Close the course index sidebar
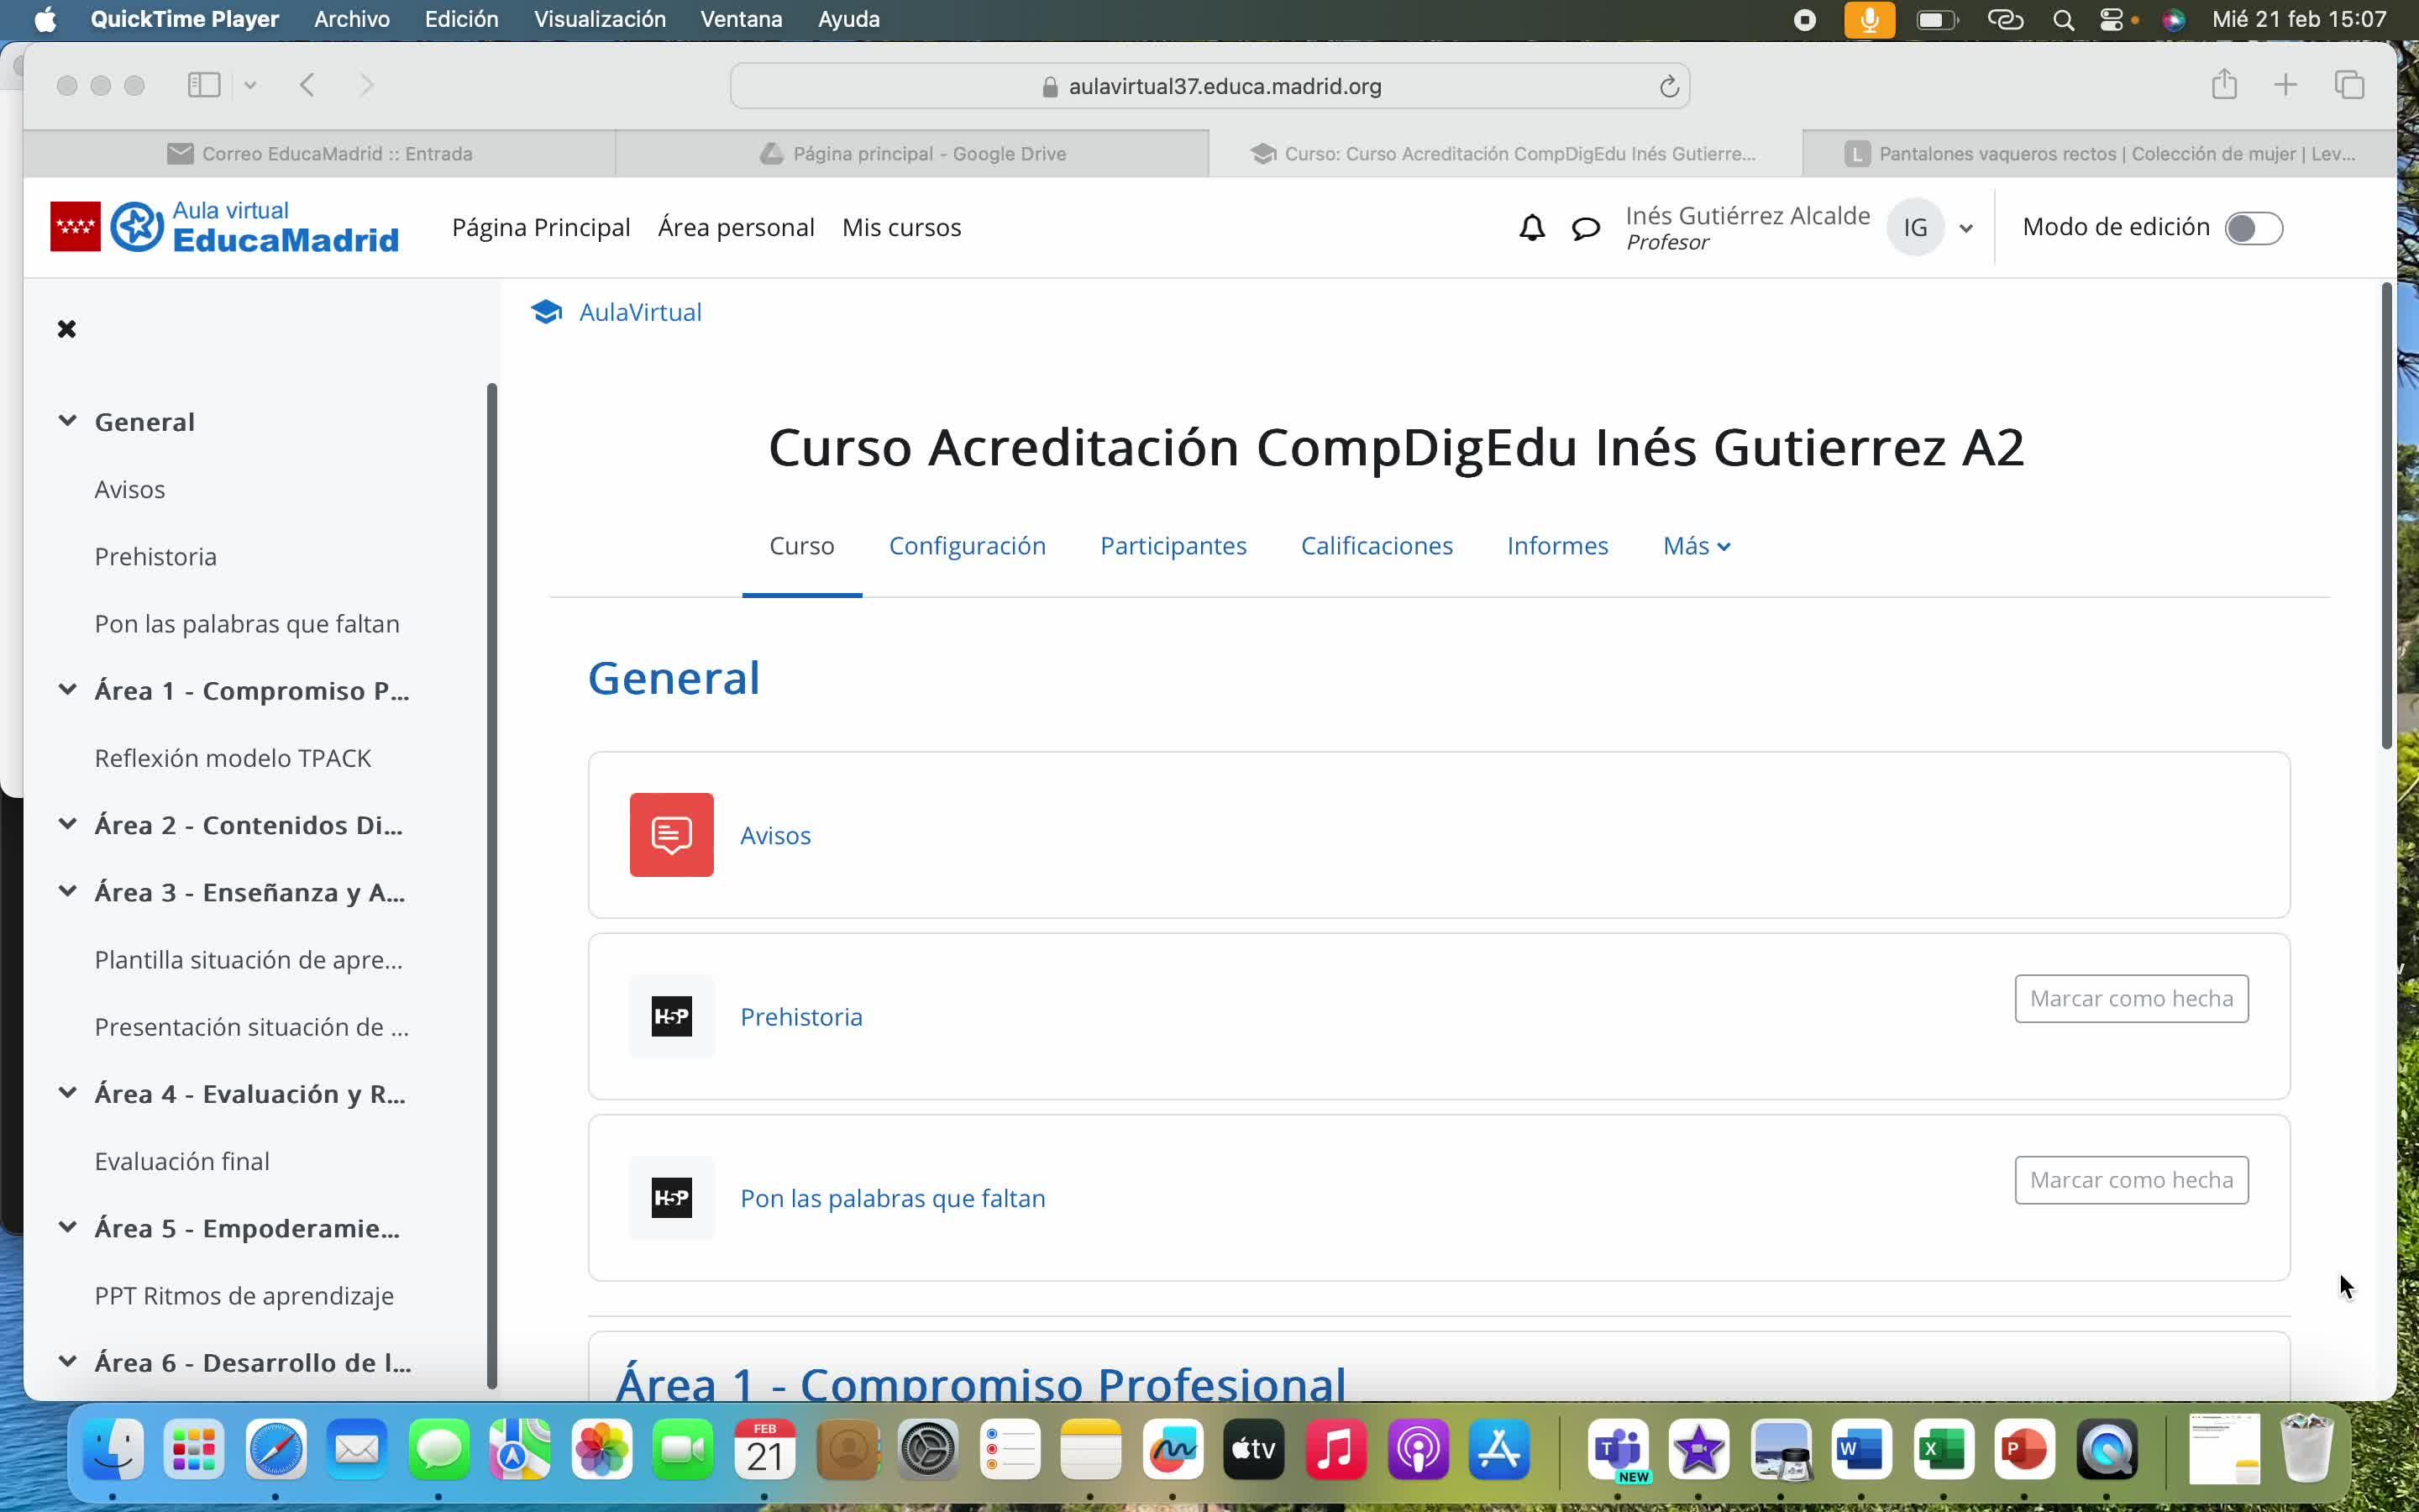2419x1512 pixels. click(67, 329)
